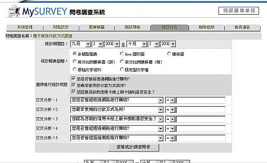Uncheck 您認為目前的信用卡線上刷卡機制是否安全? checkbox
267x163 pixels.
[73, 92]
